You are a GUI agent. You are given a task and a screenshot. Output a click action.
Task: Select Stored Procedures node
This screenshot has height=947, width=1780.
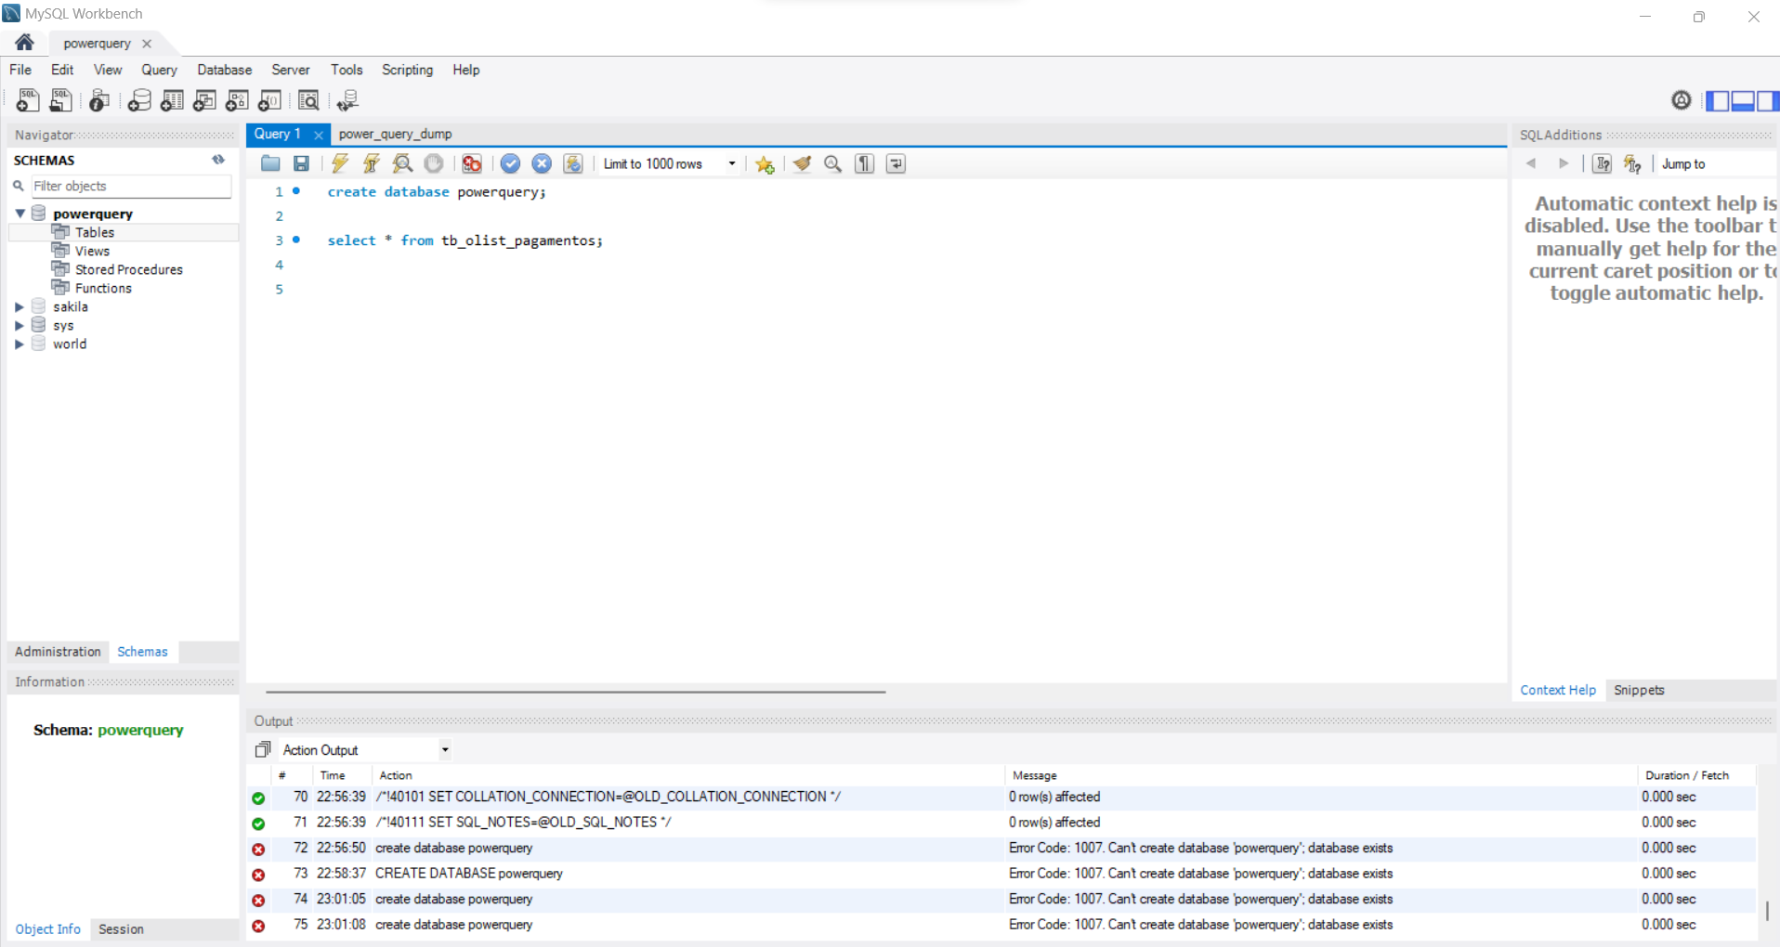click(129, 269)
